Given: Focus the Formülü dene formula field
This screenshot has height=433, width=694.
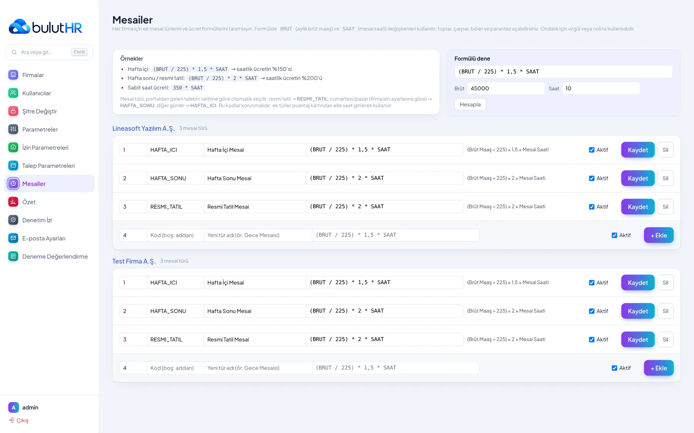Looking at the screenshot, I should pyautogui.click(x=563, y=72).
